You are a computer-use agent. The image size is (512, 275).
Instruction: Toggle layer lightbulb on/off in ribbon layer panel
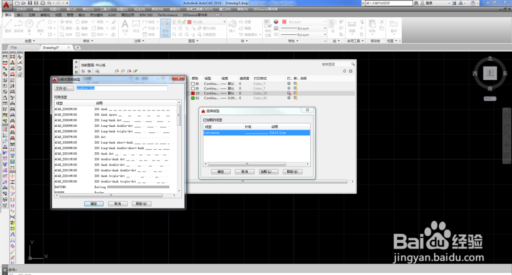(174, 22)
